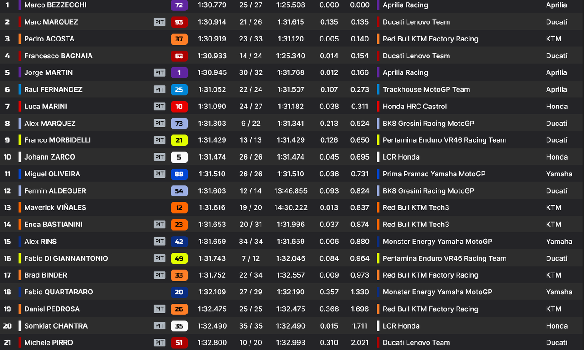The width and height of the screenshot is (584, 350).
Task: Click Somkiat Chantra's number 35 badge
Action: [x=179, y=325]
